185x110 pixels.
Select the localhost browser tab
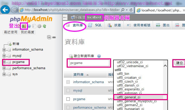(160, 10)
